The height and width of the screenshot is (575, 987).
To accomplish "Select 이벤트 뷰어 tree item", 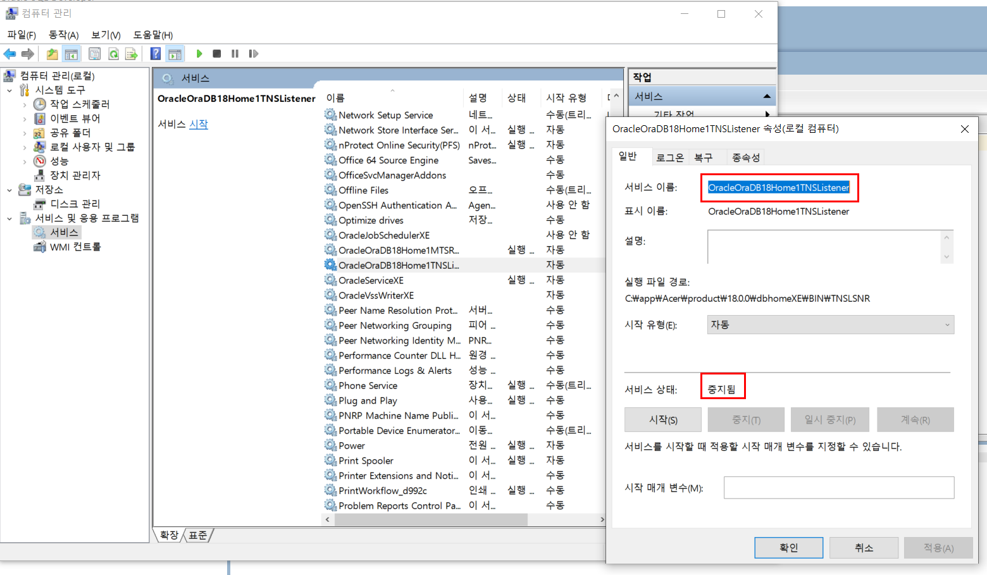I will [75, 118].
